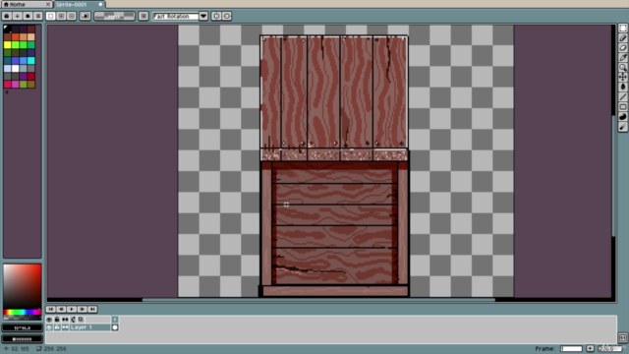Close the Home tab
This screenshot has height=354, width=629.
click(x=48, y=4)
